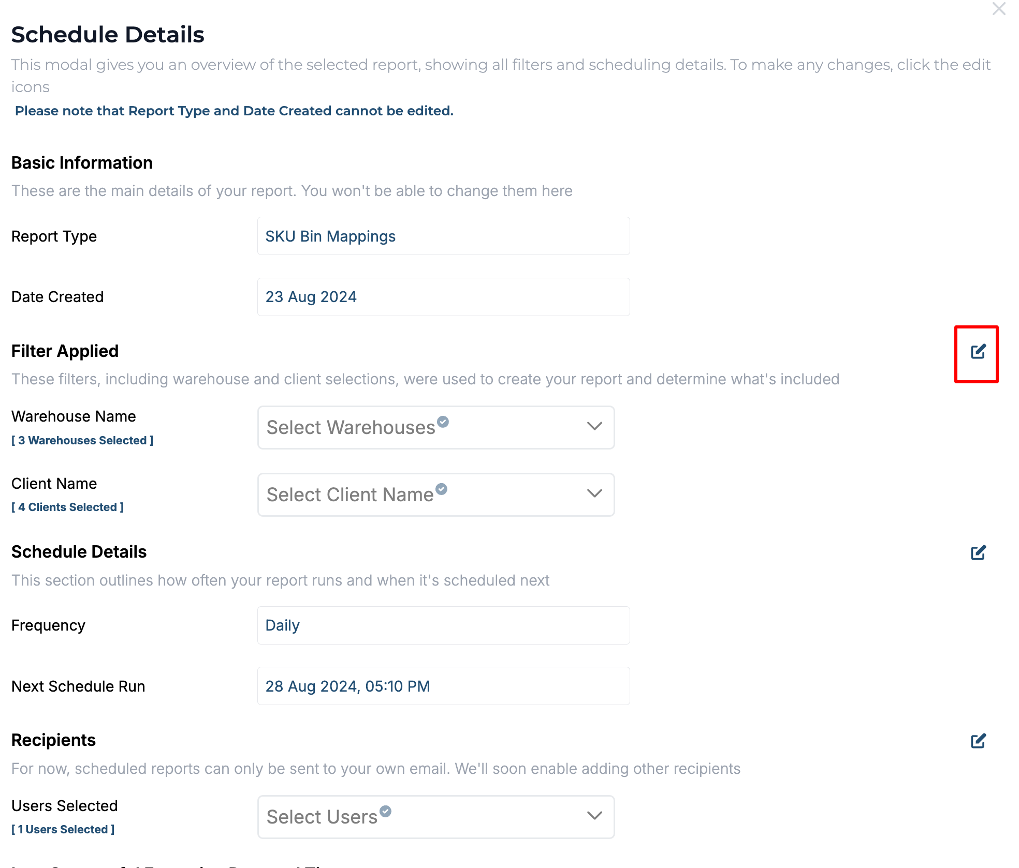Screen dimensions: 1019x868
Task: Click the checkmark badge beside Select Client Name
Action: (441, 489)
